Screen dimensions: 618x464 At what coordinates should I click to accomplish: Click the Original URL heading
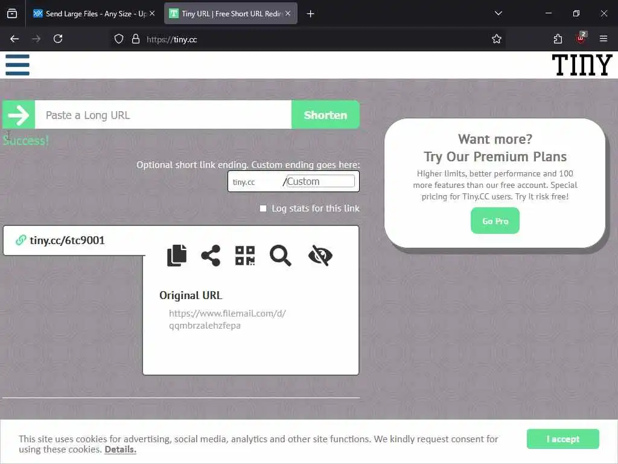click(191, 295)
